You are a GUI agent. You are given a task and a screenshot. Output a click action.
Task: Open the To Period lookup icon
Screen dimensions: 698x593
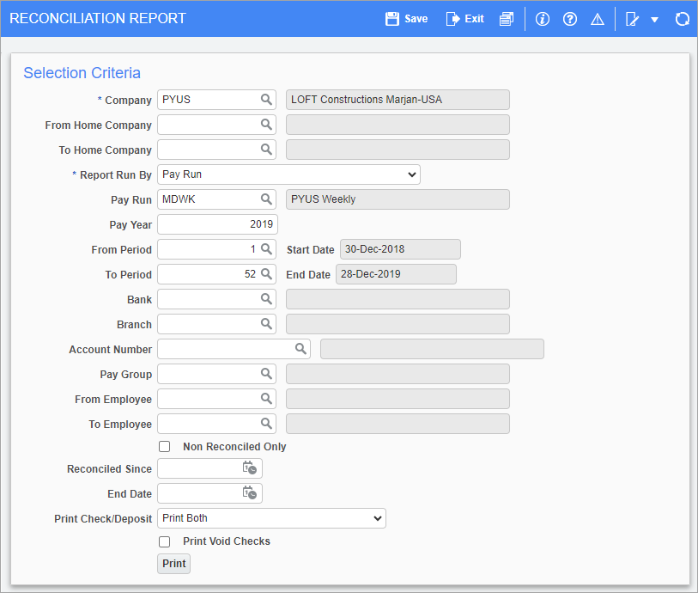[266, 274]
